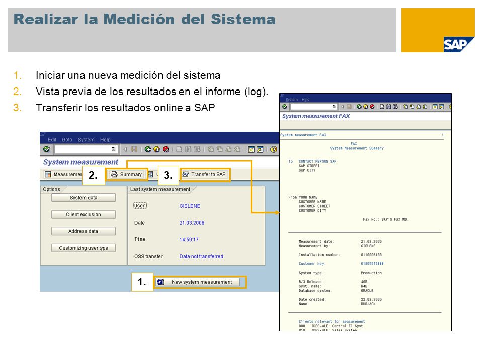Click Create new session icon in FAX window
Image resolution: width=483 pixels, height=362 pixels.
point(435,107)
